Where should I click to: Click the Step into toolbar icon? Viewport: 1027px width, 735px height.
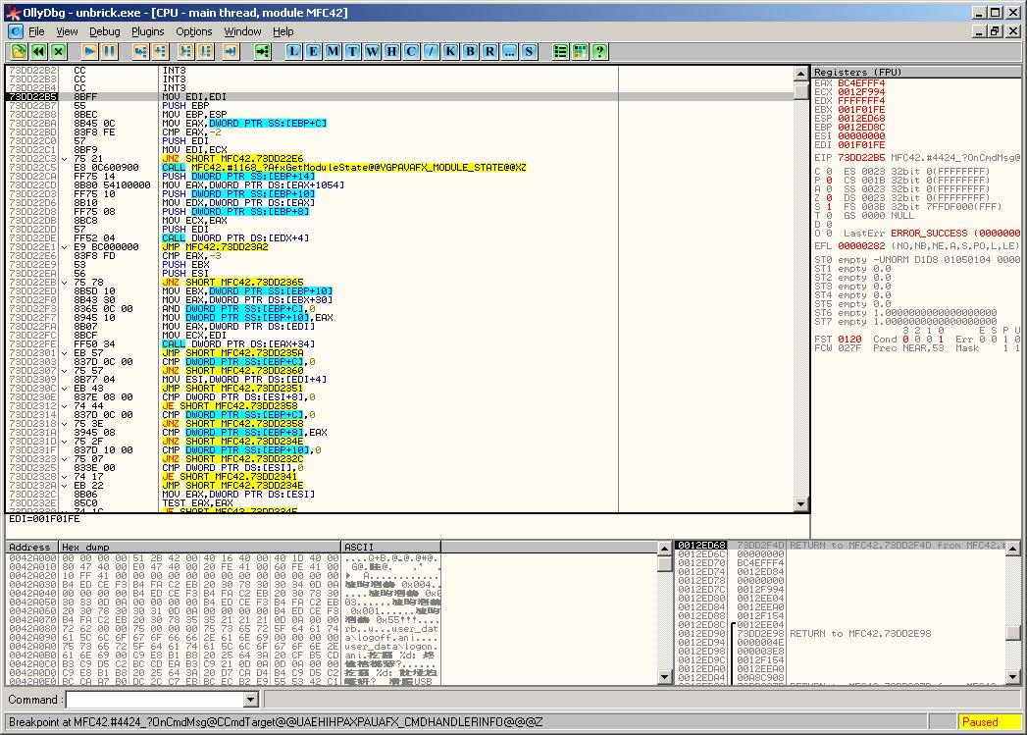[140, 52]
